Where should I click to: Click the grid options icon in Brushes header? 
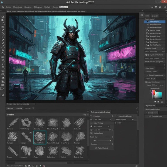click(x=85, y=114)
